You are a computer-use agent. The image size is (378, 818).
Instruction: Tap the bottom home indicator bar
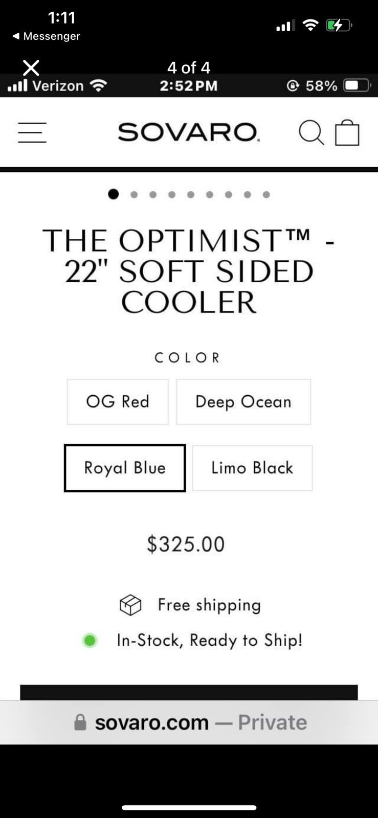tap(189, 808)
